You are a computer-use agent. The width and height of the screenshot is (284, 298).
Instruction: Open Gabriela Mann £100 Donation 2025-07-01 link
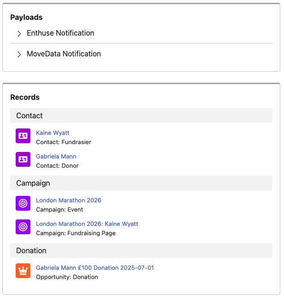(95, 268)
